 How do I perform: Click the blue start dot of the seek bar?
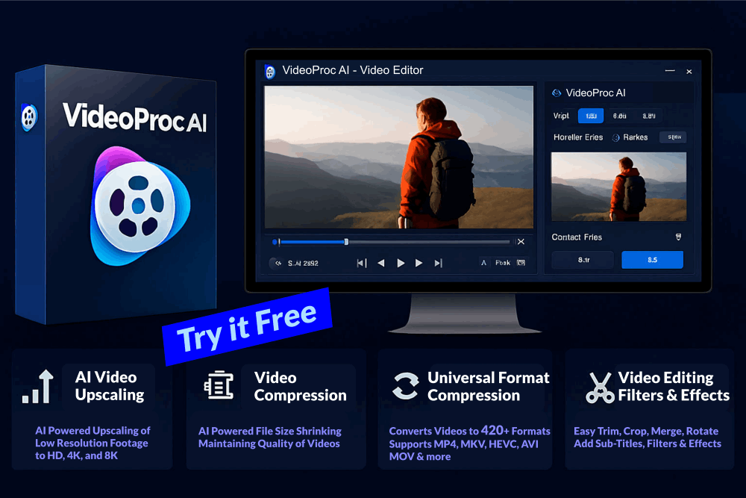[x=275, y=242]
